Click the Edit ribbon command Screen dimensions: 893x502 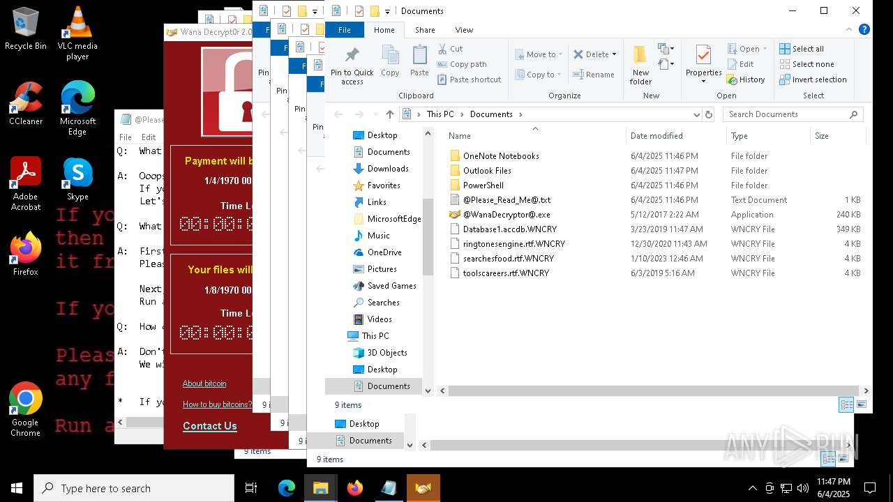[x=740, y=64]
